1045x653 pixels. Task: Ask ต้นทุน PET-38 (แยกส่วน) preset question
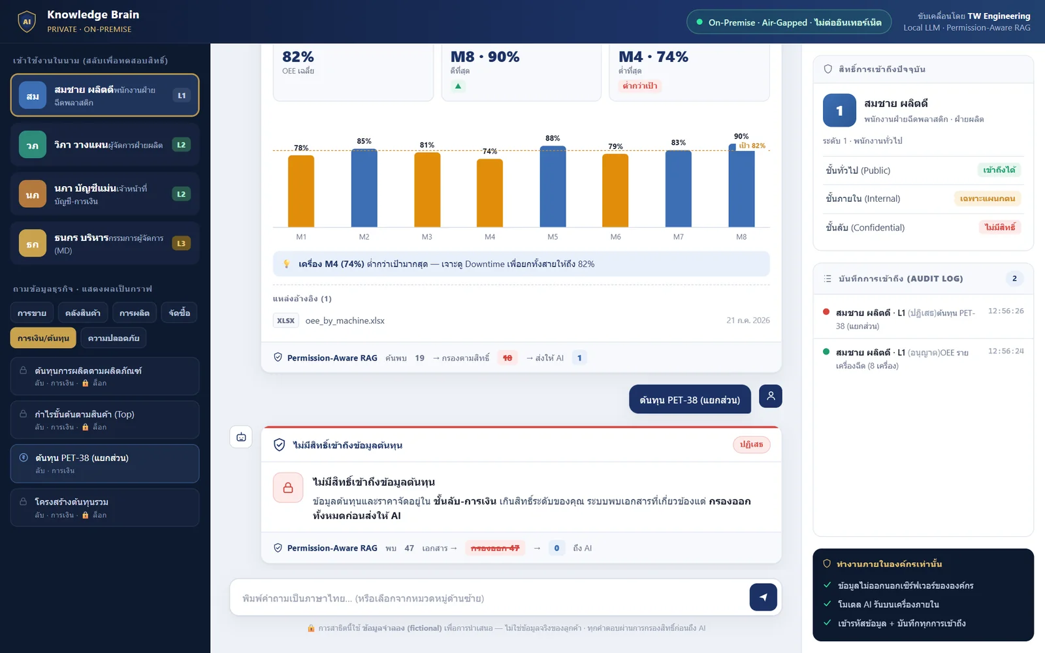pos(104,464)
